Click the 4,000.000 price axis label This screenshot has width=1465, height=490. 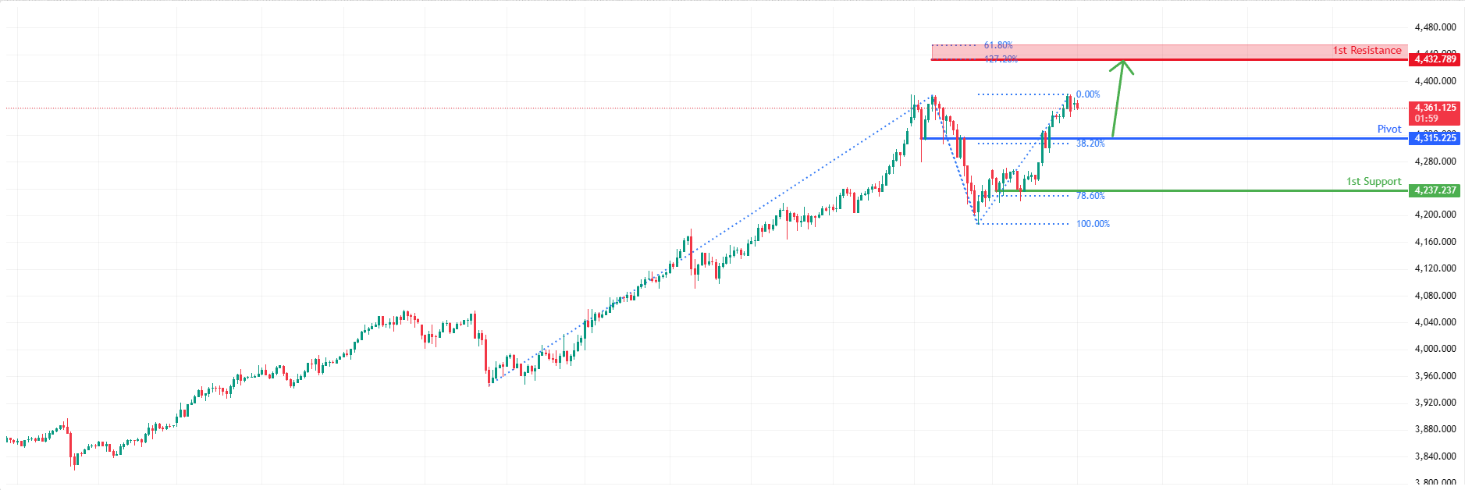[1435, 349]
